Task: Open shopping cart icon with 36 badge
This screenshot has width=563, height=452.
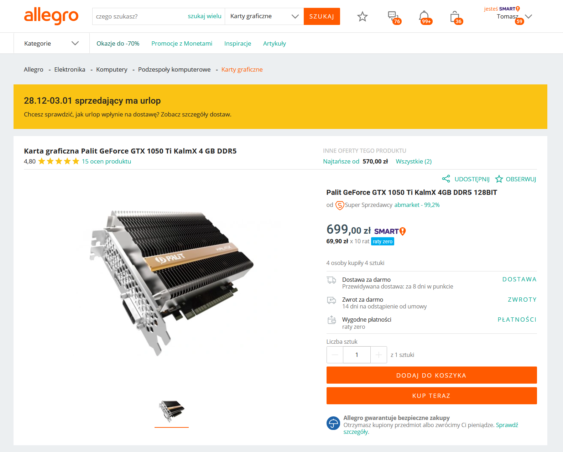Action: click(x=455, y=17)
